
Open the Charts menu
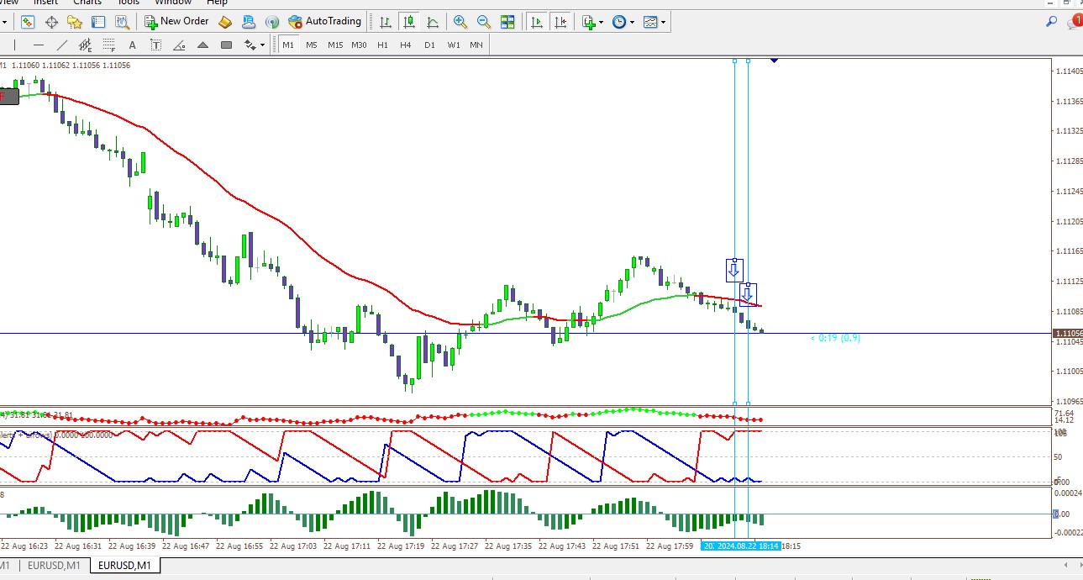pyautogui.click(x=87, y=3)
